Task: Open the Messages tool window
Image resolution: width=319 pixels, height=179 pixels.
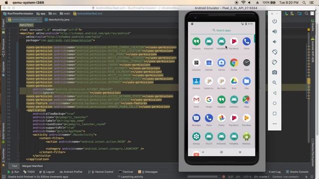Action: [x=148, y=172]
